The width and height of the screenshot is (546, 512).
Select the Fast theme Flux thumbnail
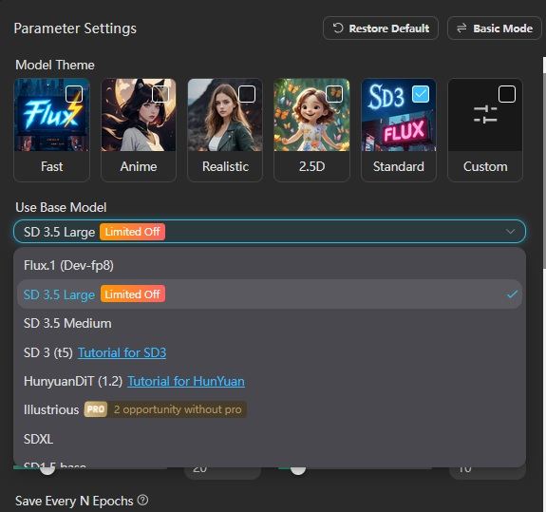pos(51,115)
